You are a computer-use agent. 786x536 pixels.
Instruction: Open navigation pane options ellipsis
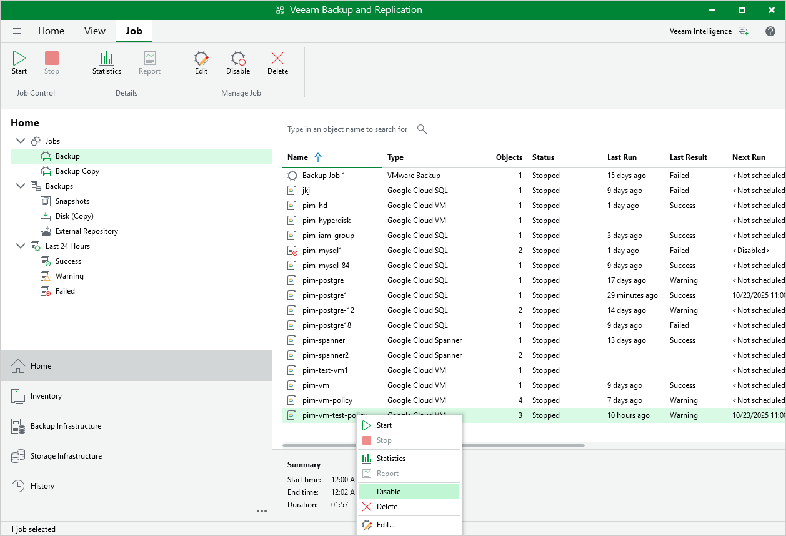click(262, 511)
